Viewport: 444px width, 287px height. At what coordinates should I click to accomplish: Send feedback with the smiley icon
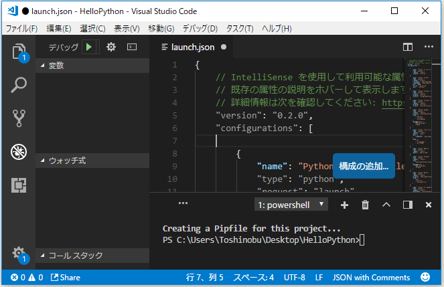[425, 277]
